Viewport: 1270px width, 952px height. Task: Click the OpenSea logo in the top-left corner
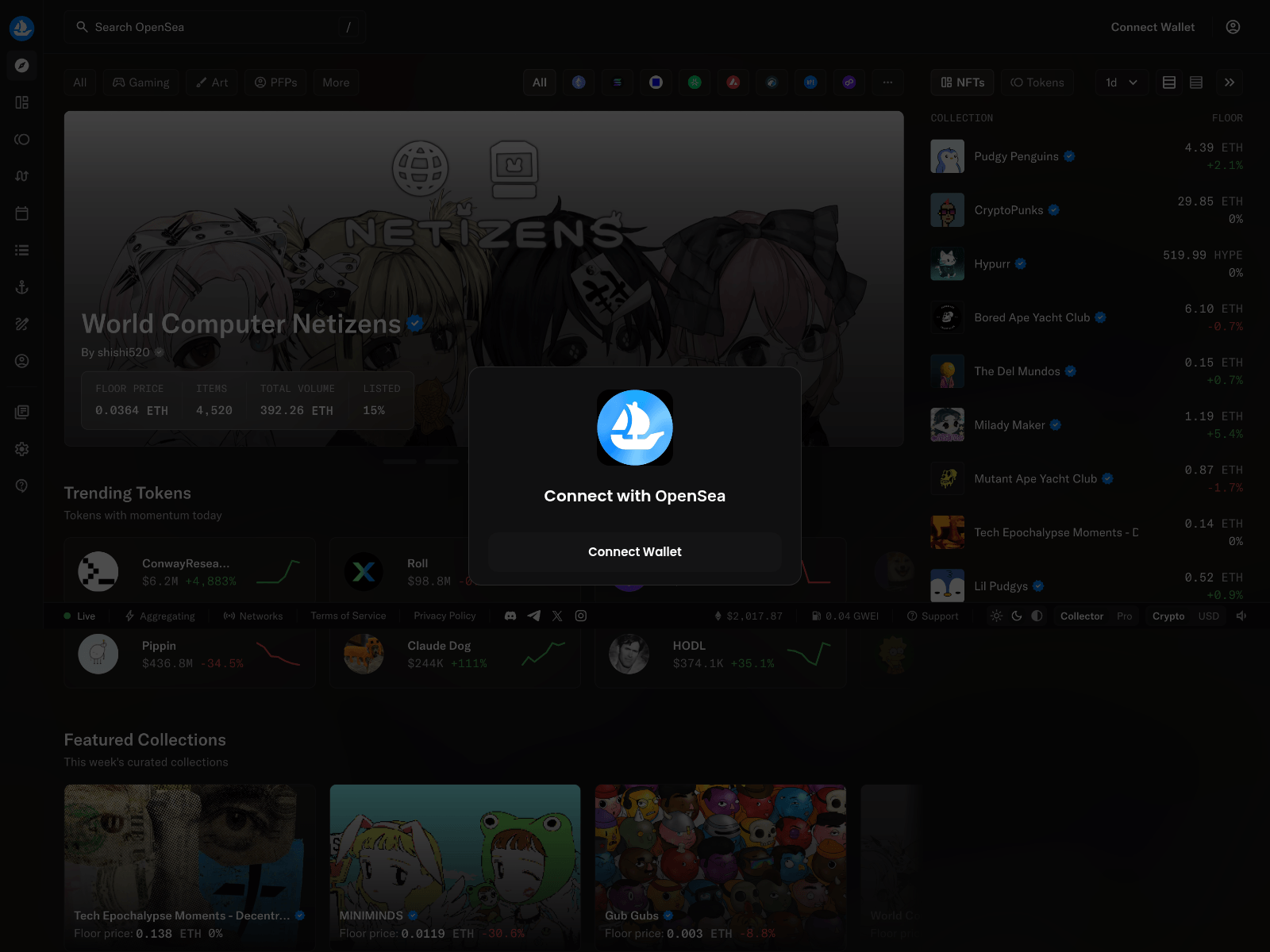21,28
